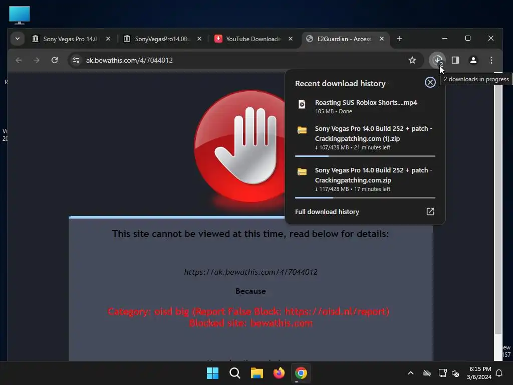View site information icon in address bar
Viewport: 513px width, 385px height.
(x=76, y=60)
